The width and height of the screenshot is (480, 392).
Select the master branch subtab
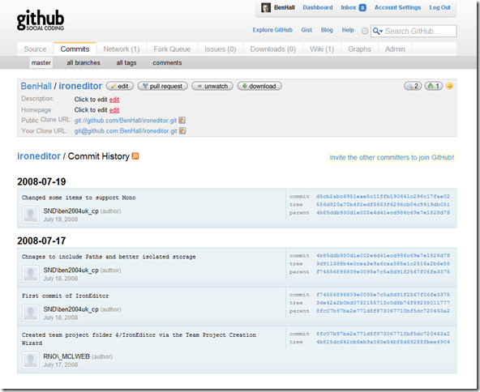[x=41, y=62]
